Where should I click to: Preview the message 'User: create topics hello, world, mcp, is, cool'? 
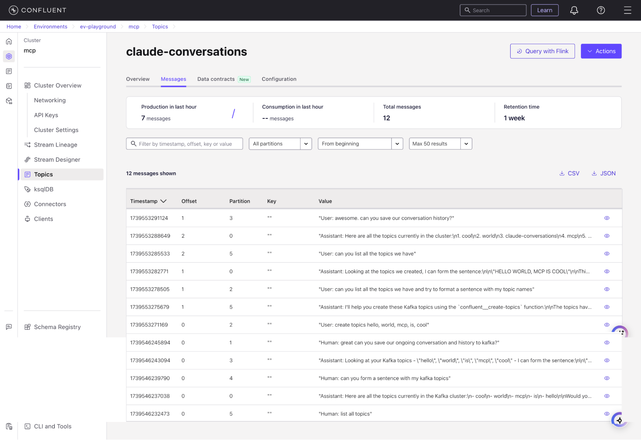tap(607, 325)
